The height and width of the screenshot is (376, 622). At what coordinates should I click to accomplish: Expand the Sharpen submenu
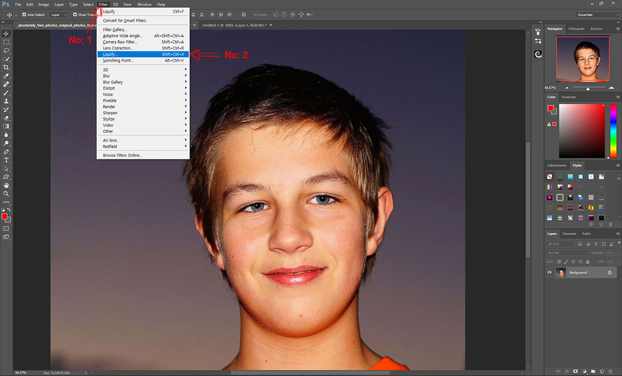pyautogui.click(x=143, y=112)
